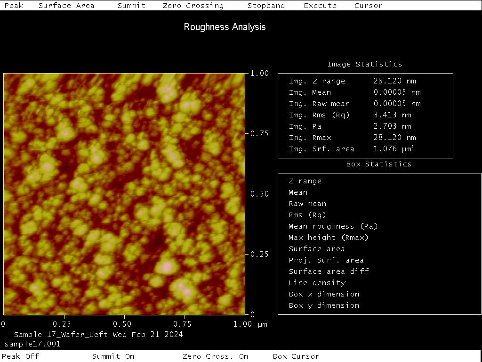Run analysis via Execute menu
The width and height of the screenshot is (482, 362).
click(x=320, y=6)
